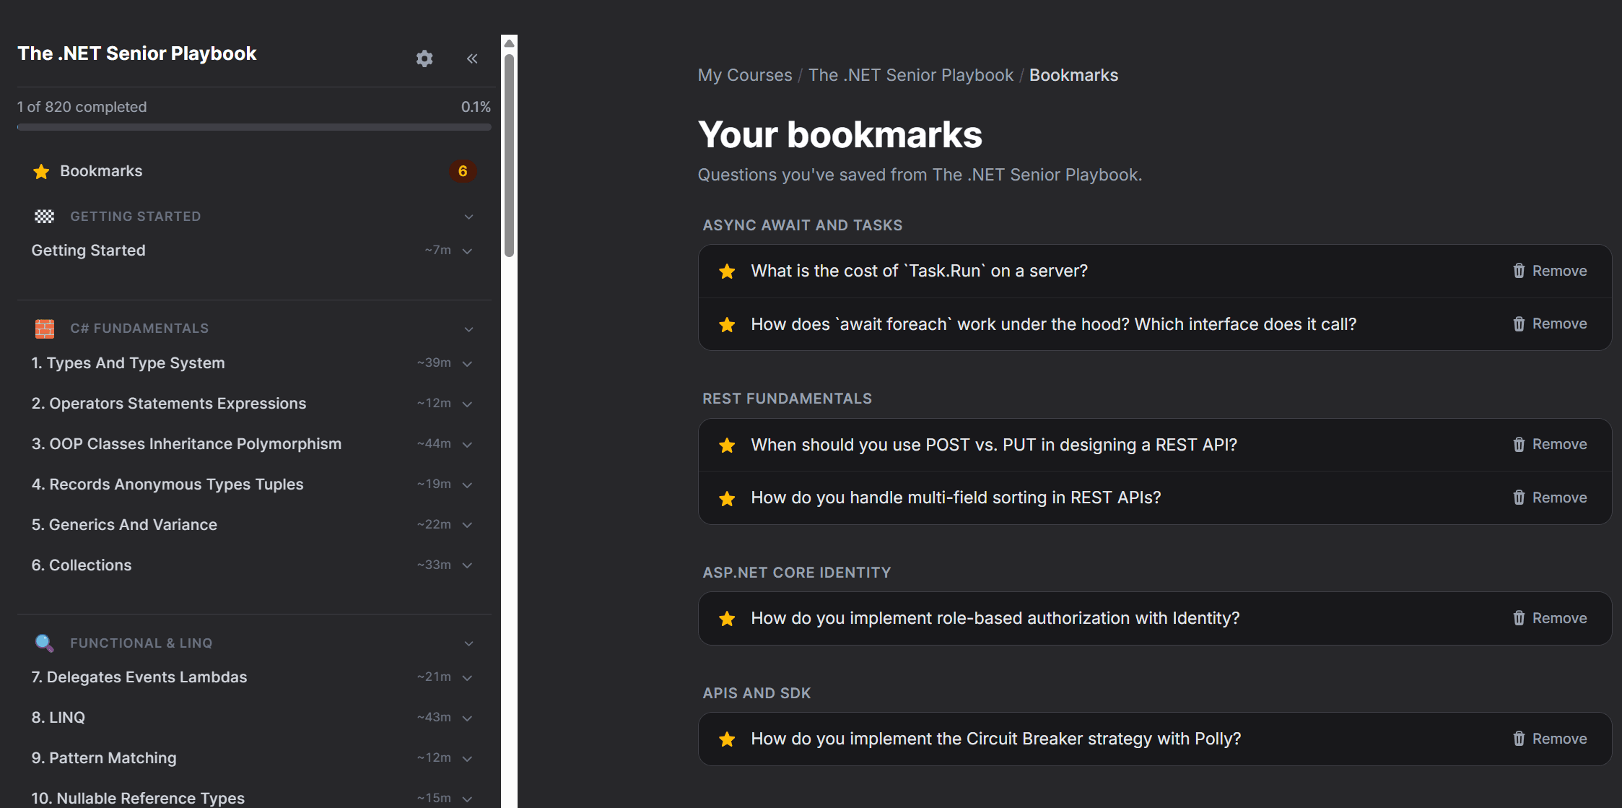Image resolution: width=1622 pixels, height=808 pixels.
Task: Click the course completion progress bar
Action: (x=254, y=127)
